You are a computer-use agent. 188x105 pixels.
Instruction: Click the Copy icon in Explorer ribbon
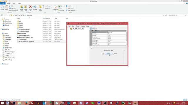pos(3,8)
